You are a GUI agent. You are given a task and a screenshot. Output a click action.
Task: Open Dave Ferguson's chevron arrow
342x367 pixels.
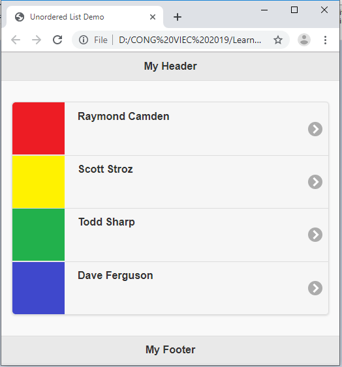tap(315, 288)
